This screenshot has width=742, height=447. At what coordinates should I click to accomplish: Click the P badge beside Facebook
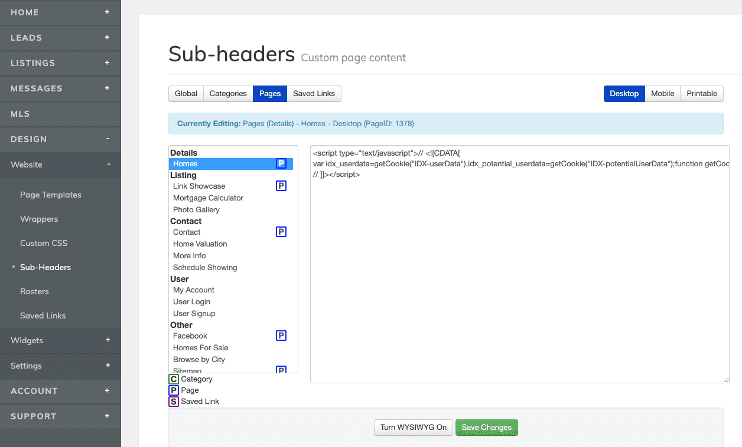tap(281, 336)
